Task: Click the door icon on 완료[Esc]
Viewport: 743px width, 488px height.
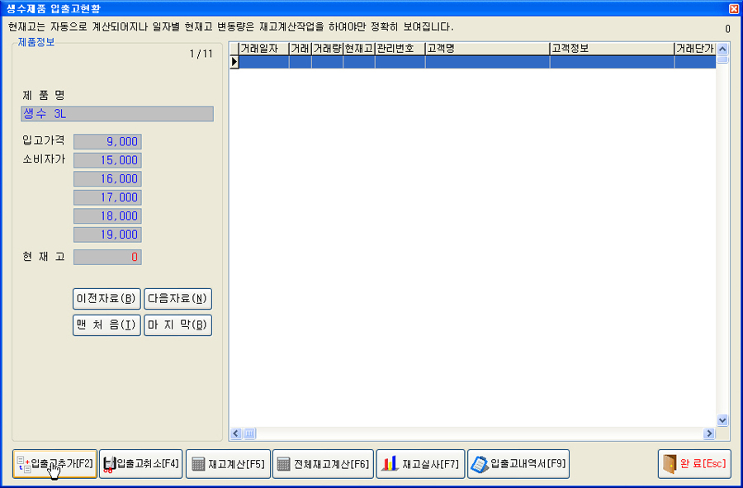Action: point(670,464)
